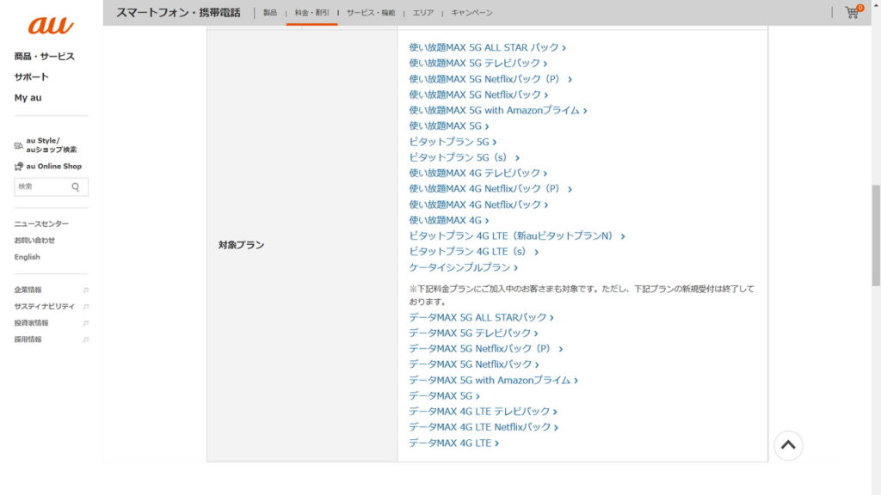The height and width of the screenshot is (495, 881).
Task: Click the au Online Shop cart icon
Action: [x=19, y=166]
